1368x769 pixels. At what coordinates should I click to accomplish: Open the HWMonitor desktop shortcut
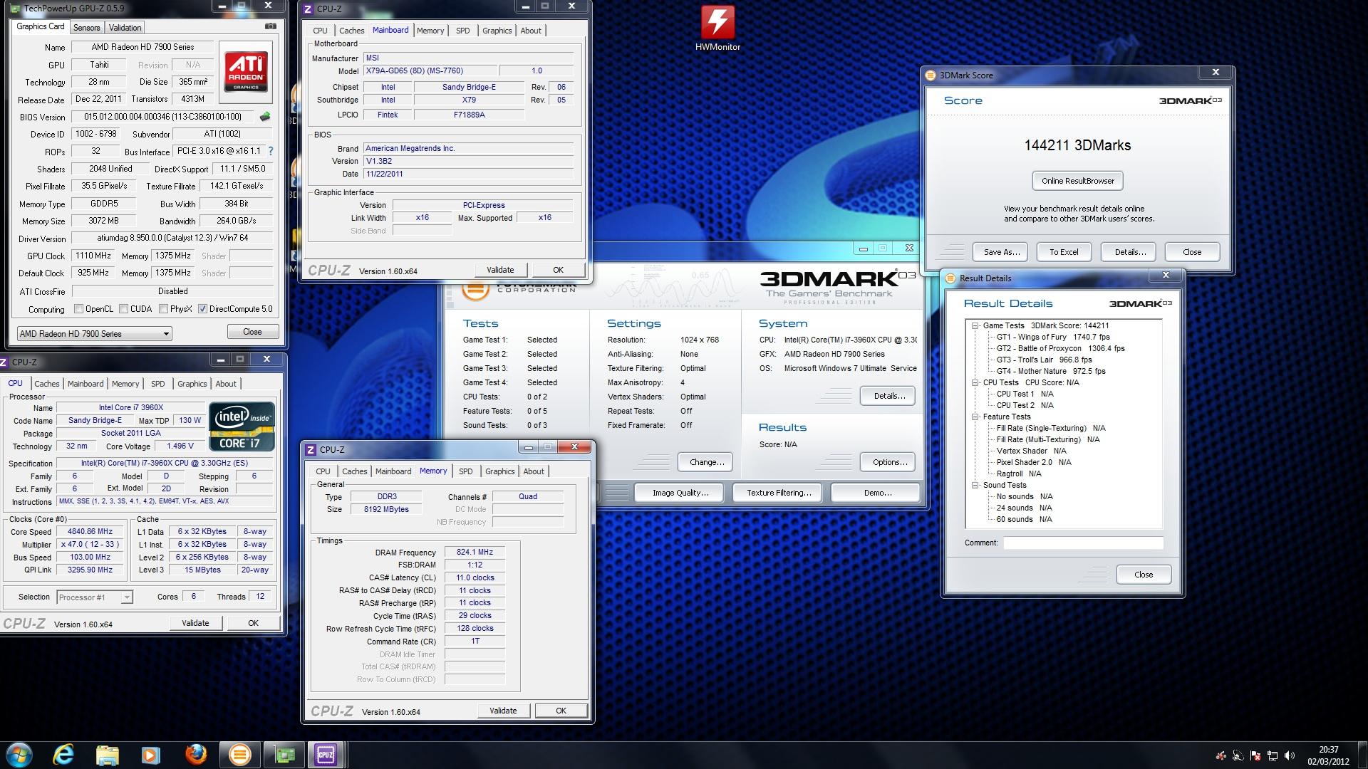click(x=717, y=28)
